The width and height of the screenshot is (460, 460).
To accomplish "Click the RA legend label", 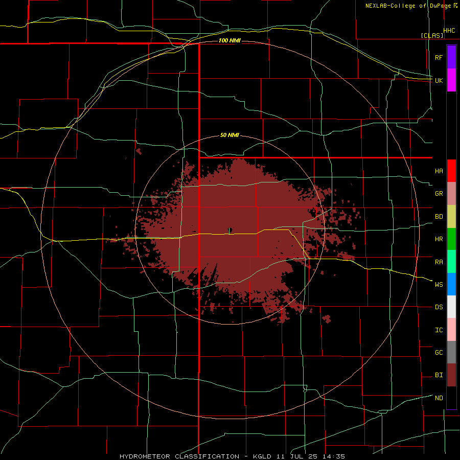I will coord(439,262).
